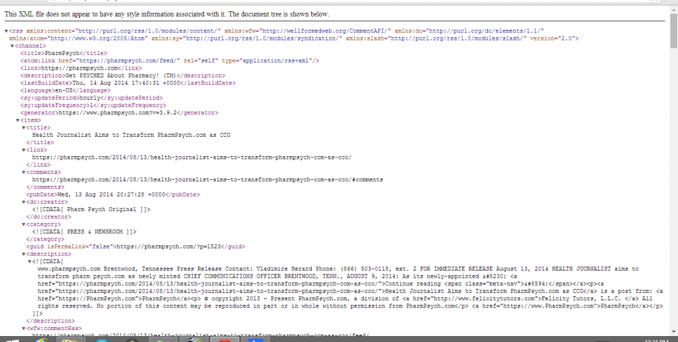Click the 'This XML file does not appear' notice
The image size is (678, 342).
[x=167, y=15]
